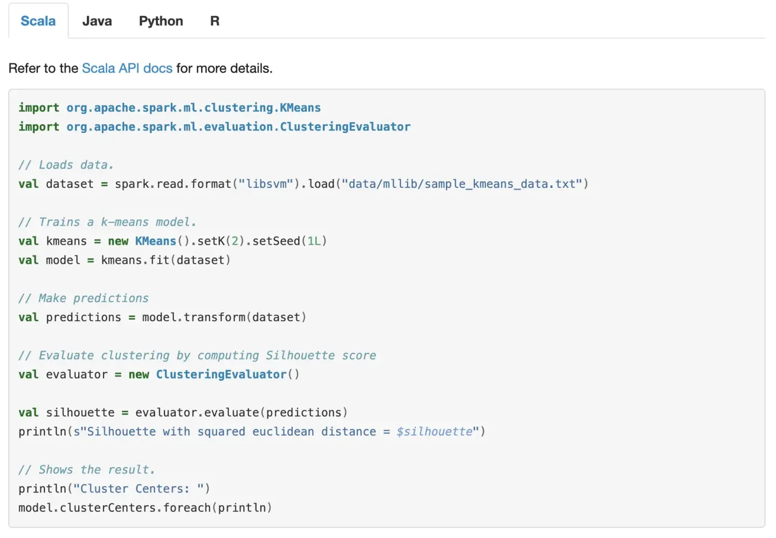Click the $silhouette interpolated variable
This screenshot has width=776, height=538.
pos(435,432)
